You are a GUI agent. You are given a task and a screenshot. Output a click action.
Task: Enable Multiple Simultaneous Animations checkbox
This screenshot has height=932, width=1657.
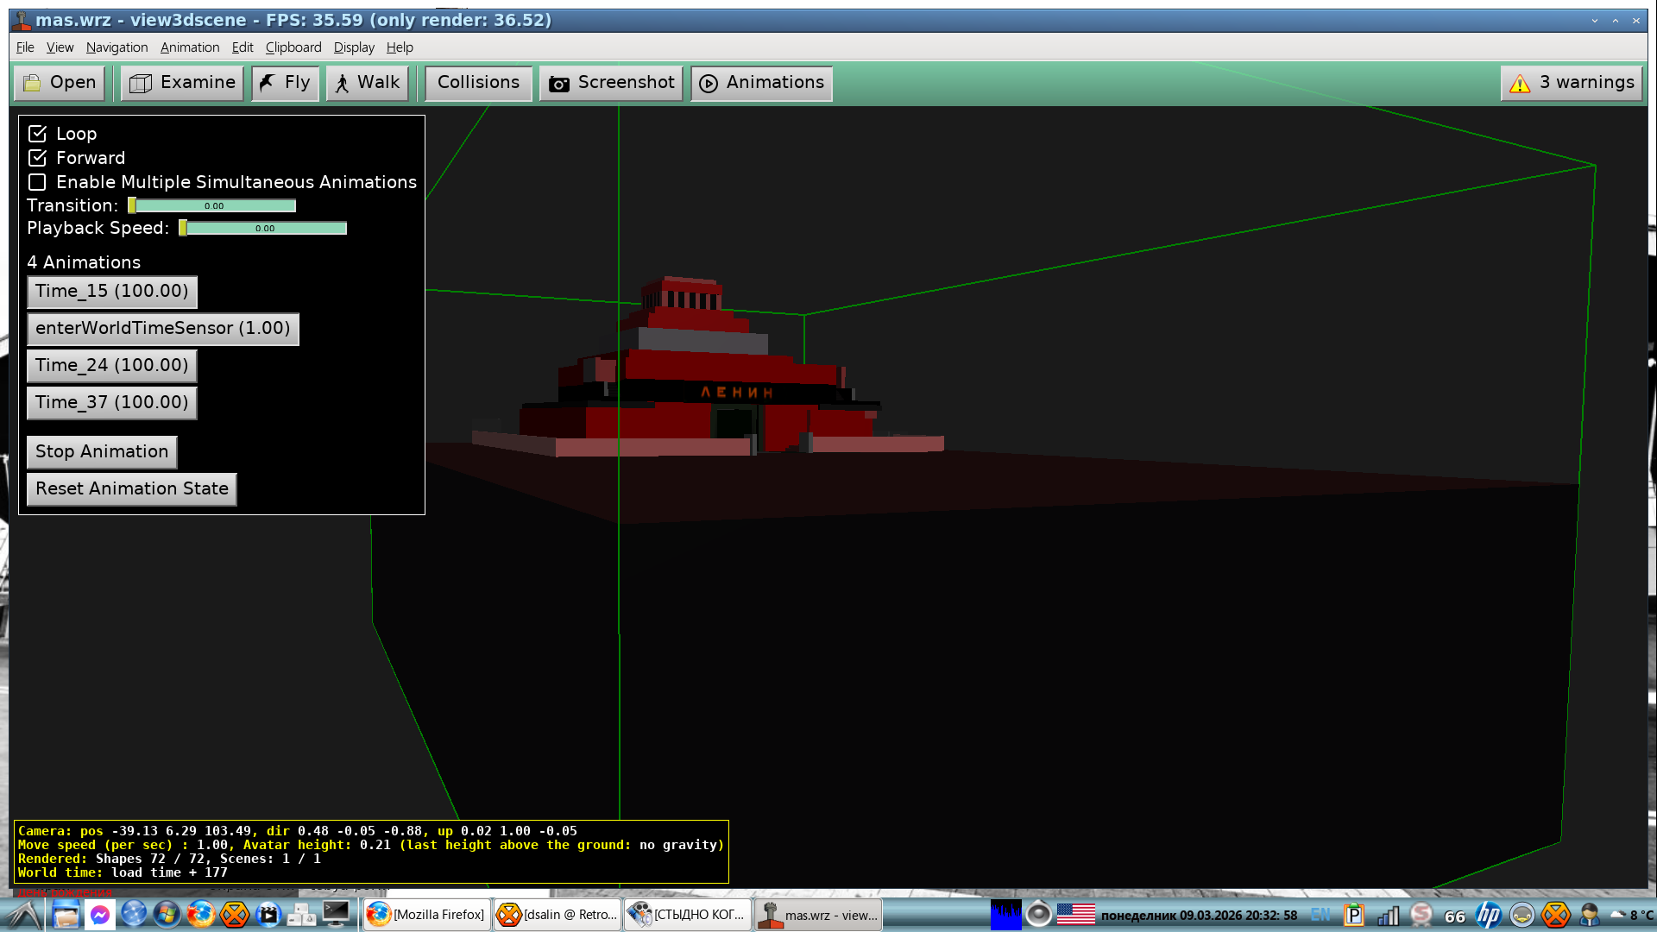[37, 182]
